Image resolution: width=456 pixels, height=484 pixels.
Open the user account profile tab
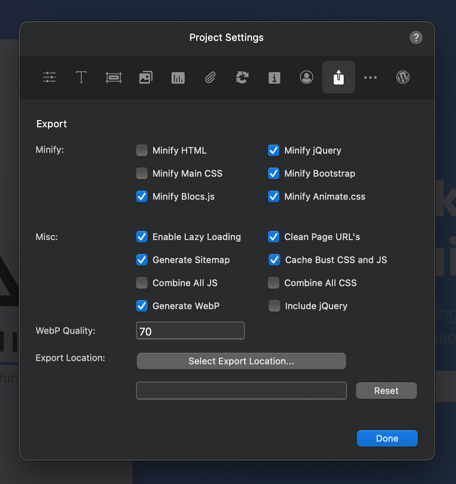[307, 77]
